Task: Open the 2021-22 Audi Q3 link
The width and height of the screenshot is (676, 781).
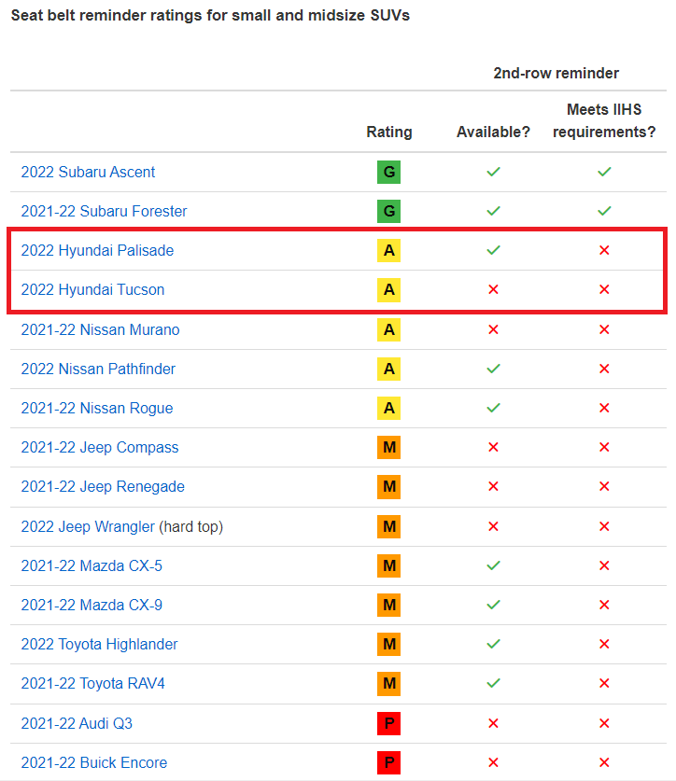Action: (77, 723)
